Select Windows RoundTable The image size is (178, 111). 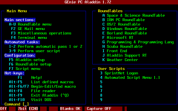[x=125, y=29]
